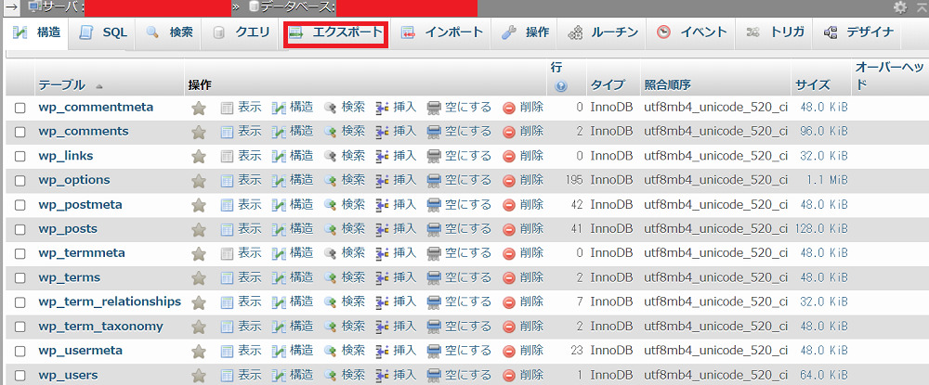The image size is (929, 385).
Task: Click the red delete icon for wp_commentmeta
Action: coord(509,108)
